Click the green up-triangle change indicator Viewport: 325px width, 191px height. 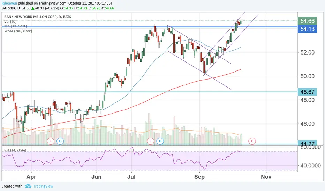[33, 8]
